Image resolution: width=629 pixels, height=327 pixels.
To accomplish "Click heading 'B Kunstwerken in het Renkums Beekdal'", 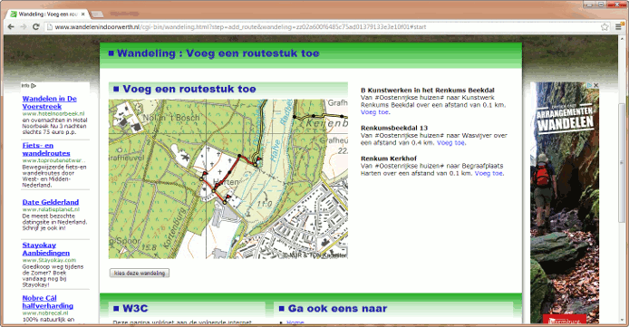I will pyautogui.click(x=427, y=91).
